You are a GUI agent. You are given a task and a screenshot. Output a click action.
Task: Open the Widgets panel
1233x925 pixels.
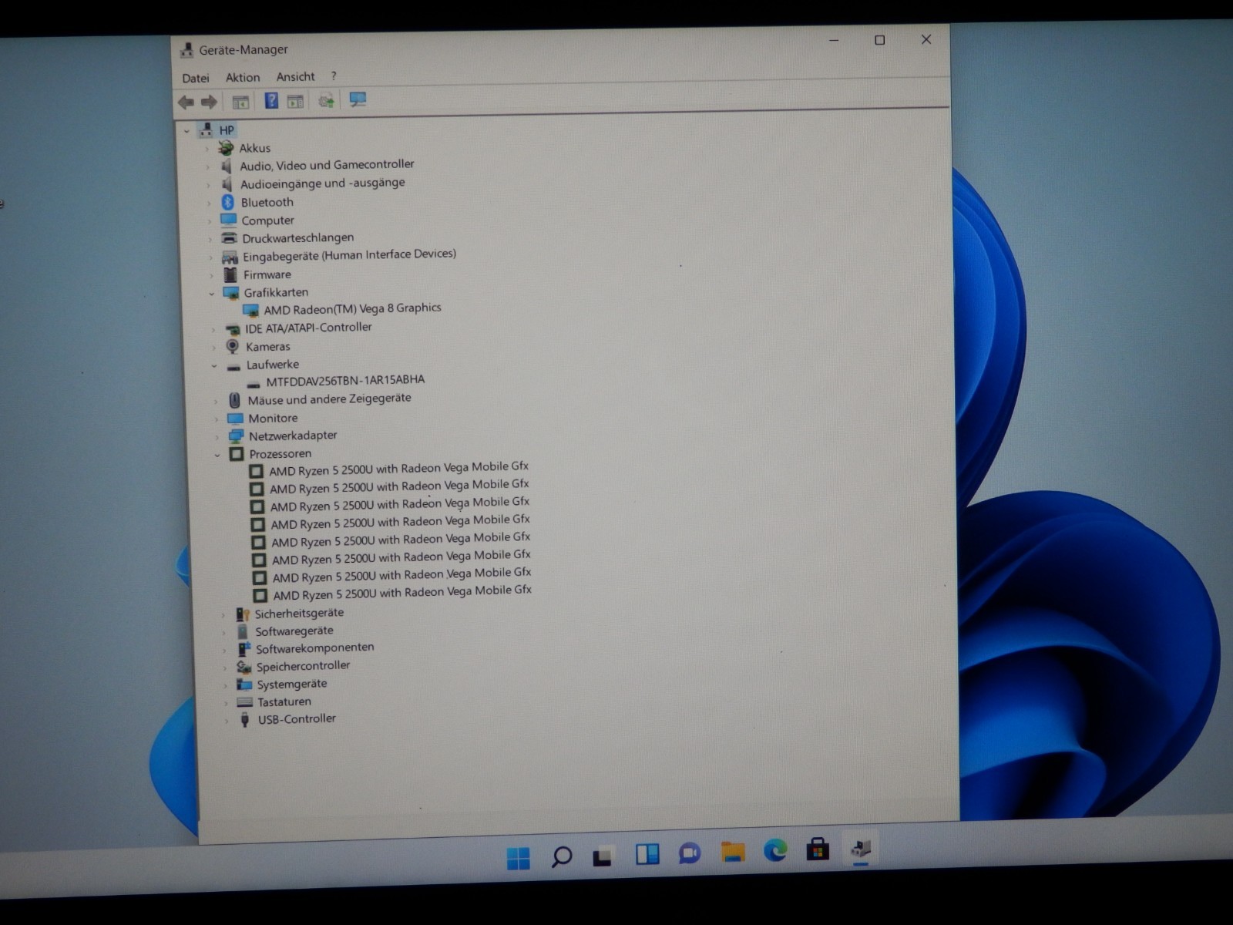(x=647, y=854)
